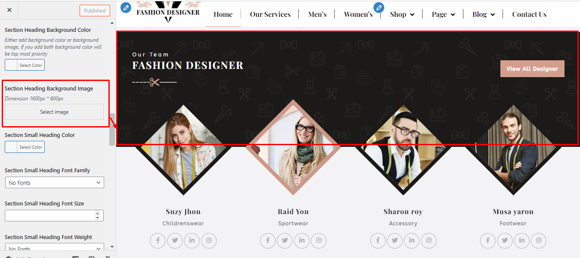Click the pencil edit shortcut near Shop menu
580x258 pixels.
coord(379,7)
